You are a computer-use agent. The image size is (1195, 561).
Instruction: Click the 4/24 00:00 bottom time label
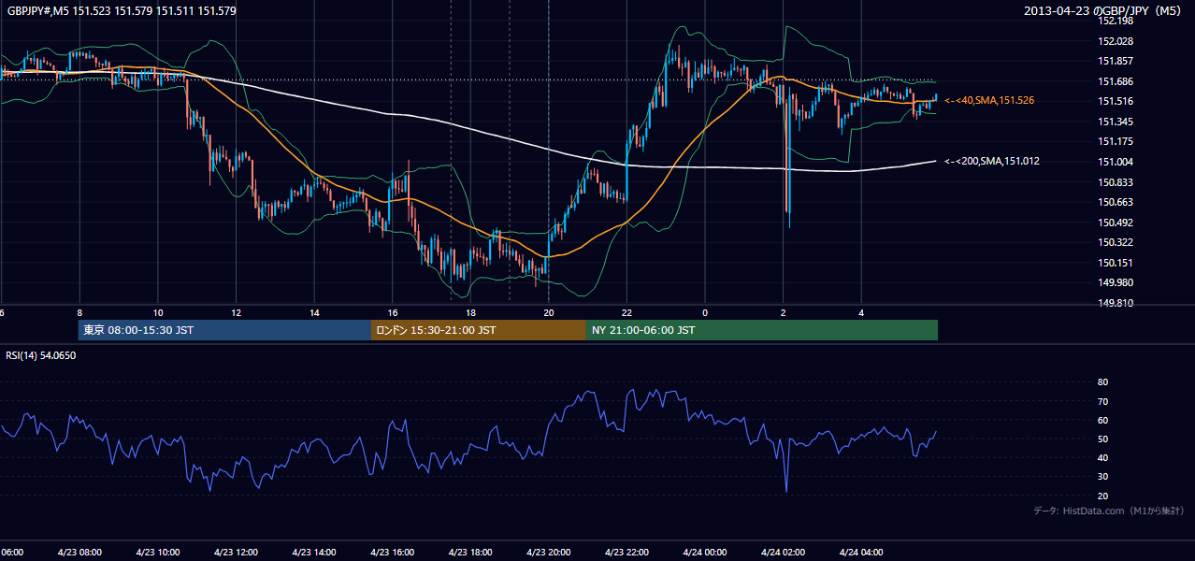705,552
